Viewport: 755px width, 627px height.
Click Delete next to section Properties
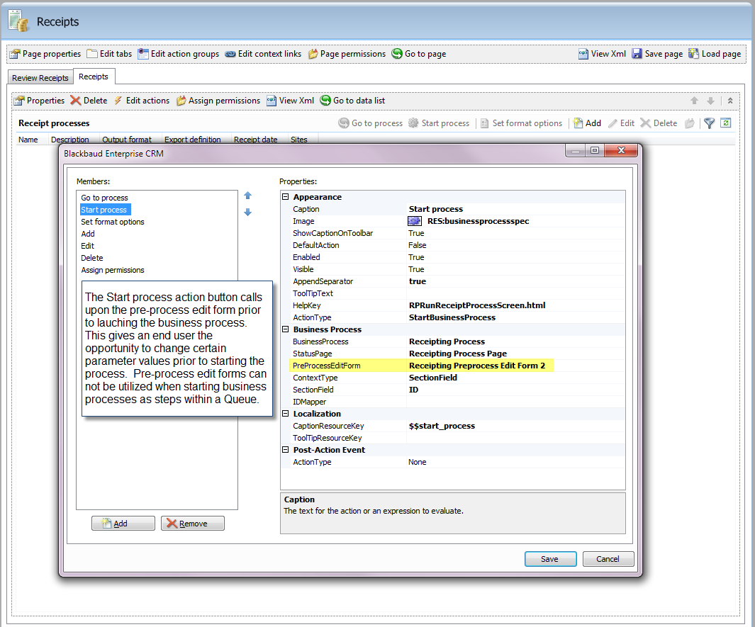(x=89, y=101)
